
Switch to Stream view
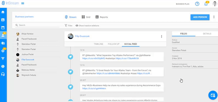pyautogui.click(x=71, y=17)
